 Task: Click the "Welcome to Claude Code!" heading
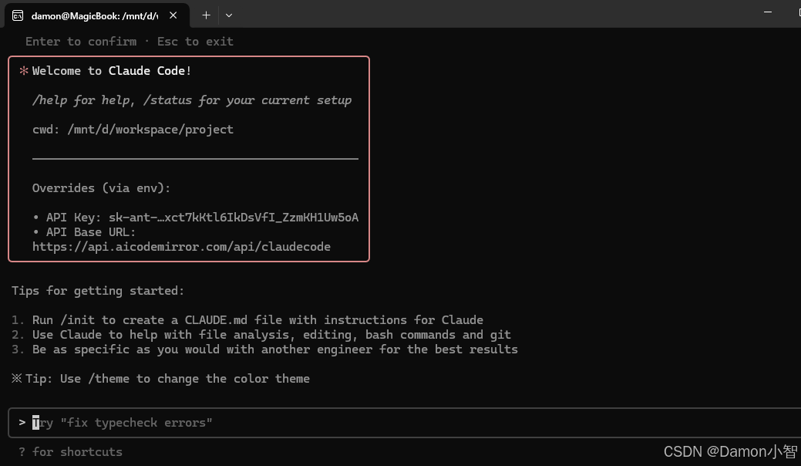pyautogui.click(x=112, y=71)
